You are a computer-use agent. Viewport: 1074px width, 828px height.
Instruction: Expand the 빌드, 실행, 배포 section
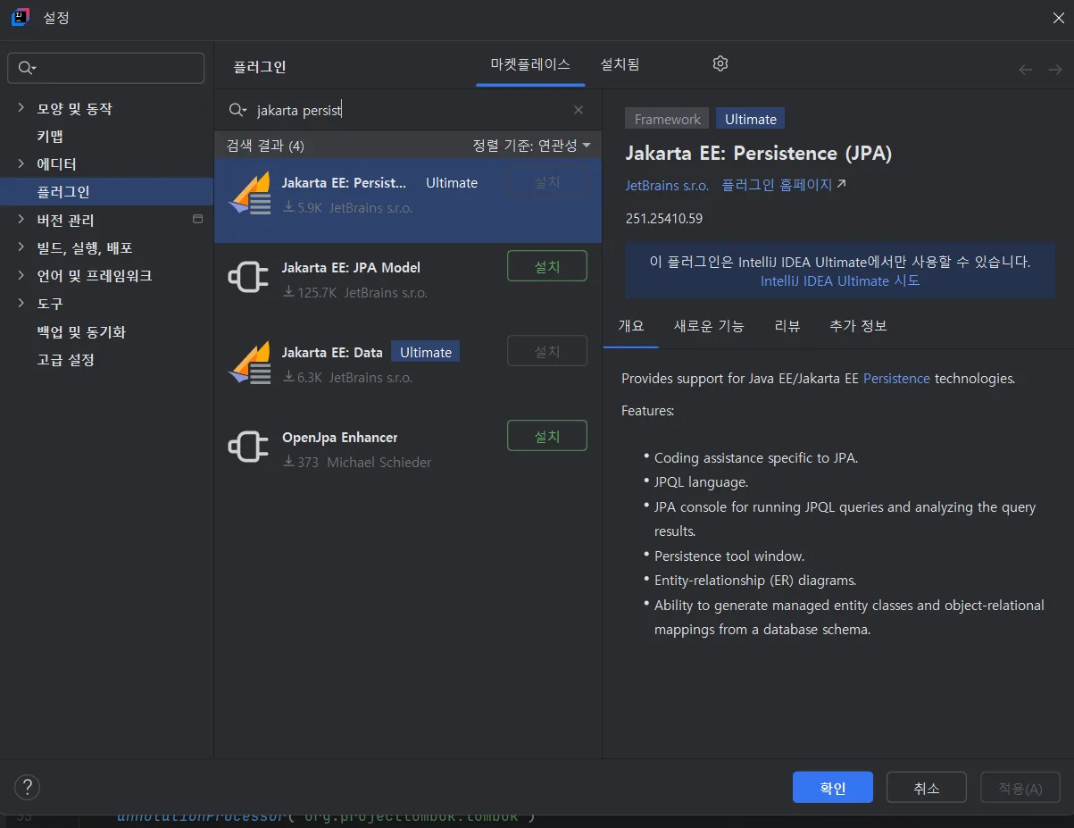pos(21,247)
